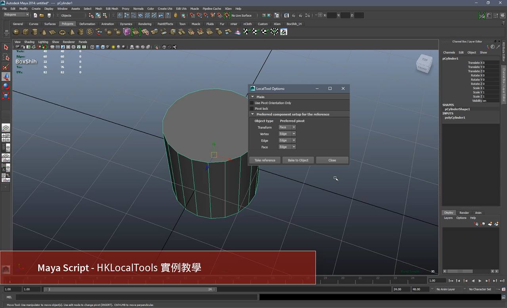Collapse the Main section

click(x=252, y=97)
